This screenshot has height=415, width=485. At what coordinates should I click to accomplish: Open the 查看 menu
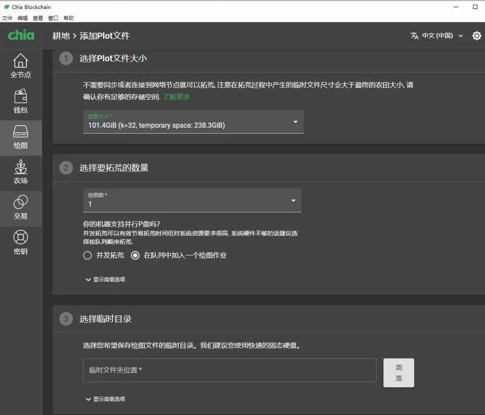pos(38,18)
